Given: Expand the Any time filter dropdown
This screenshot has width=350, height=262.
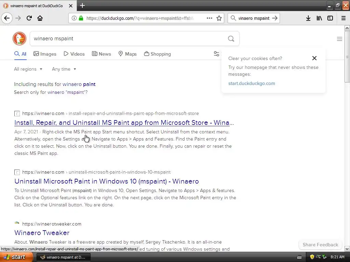Looking at the screenshot, I should 64,69.
